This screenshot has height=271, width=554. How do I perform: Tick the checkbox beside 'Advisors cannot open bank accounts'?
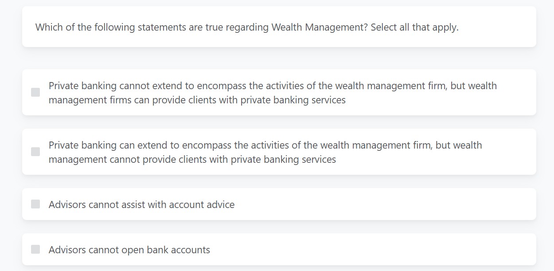(35, 249)
